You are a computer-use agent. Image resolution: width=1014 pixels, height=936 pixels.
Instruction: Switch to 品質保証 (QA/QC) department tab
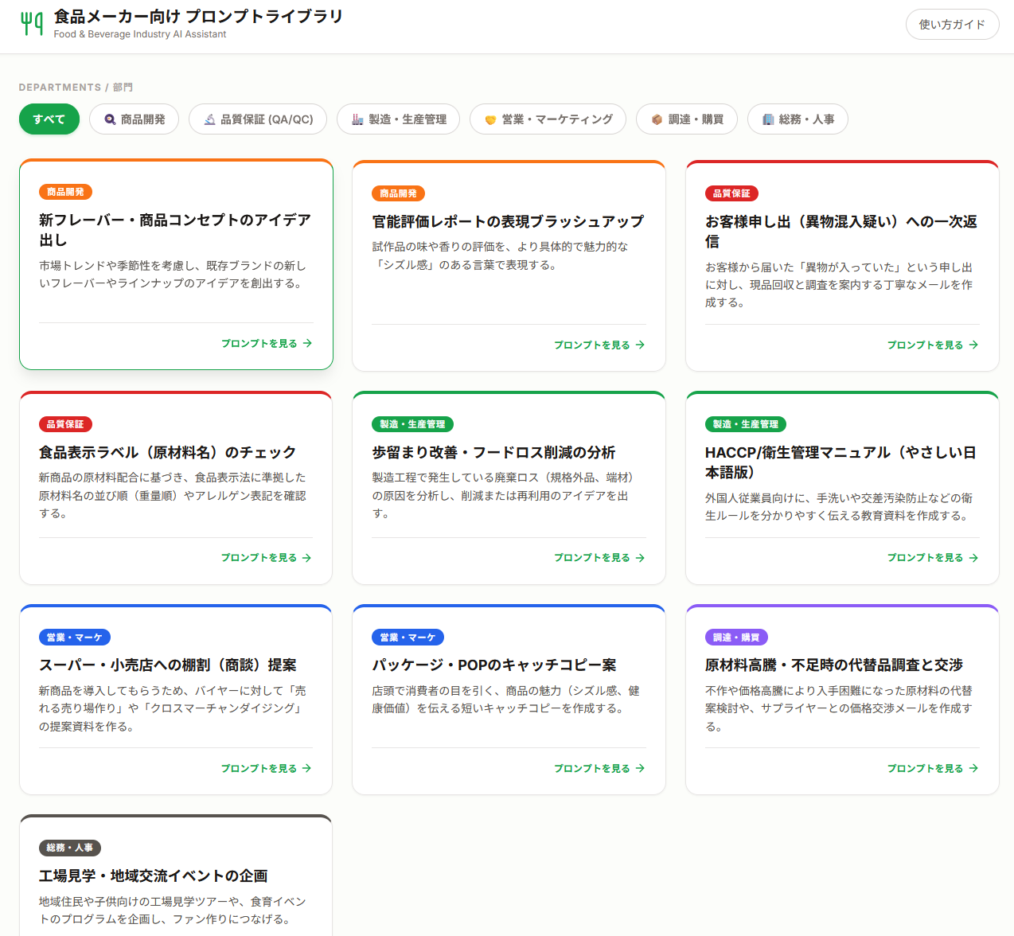(258, 119)
